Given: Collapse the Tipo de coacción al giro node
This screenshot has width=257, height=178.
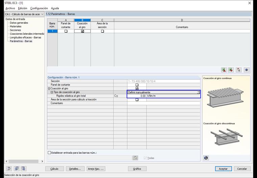Looking at the screenshot, I should click(x=52, y=92).
